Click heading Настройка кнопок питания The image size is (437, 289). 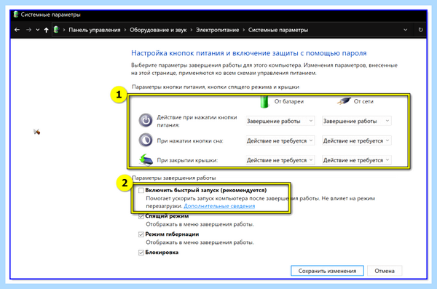(x=249, y=53)
